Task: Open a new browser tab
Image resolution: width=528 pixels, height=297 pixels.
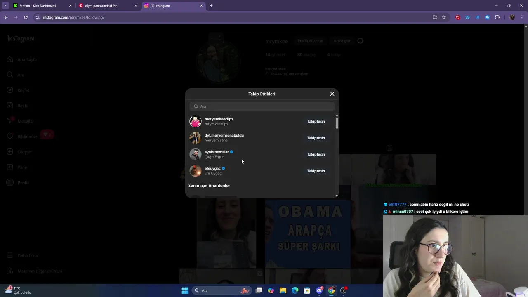Action: pos(211,6)
